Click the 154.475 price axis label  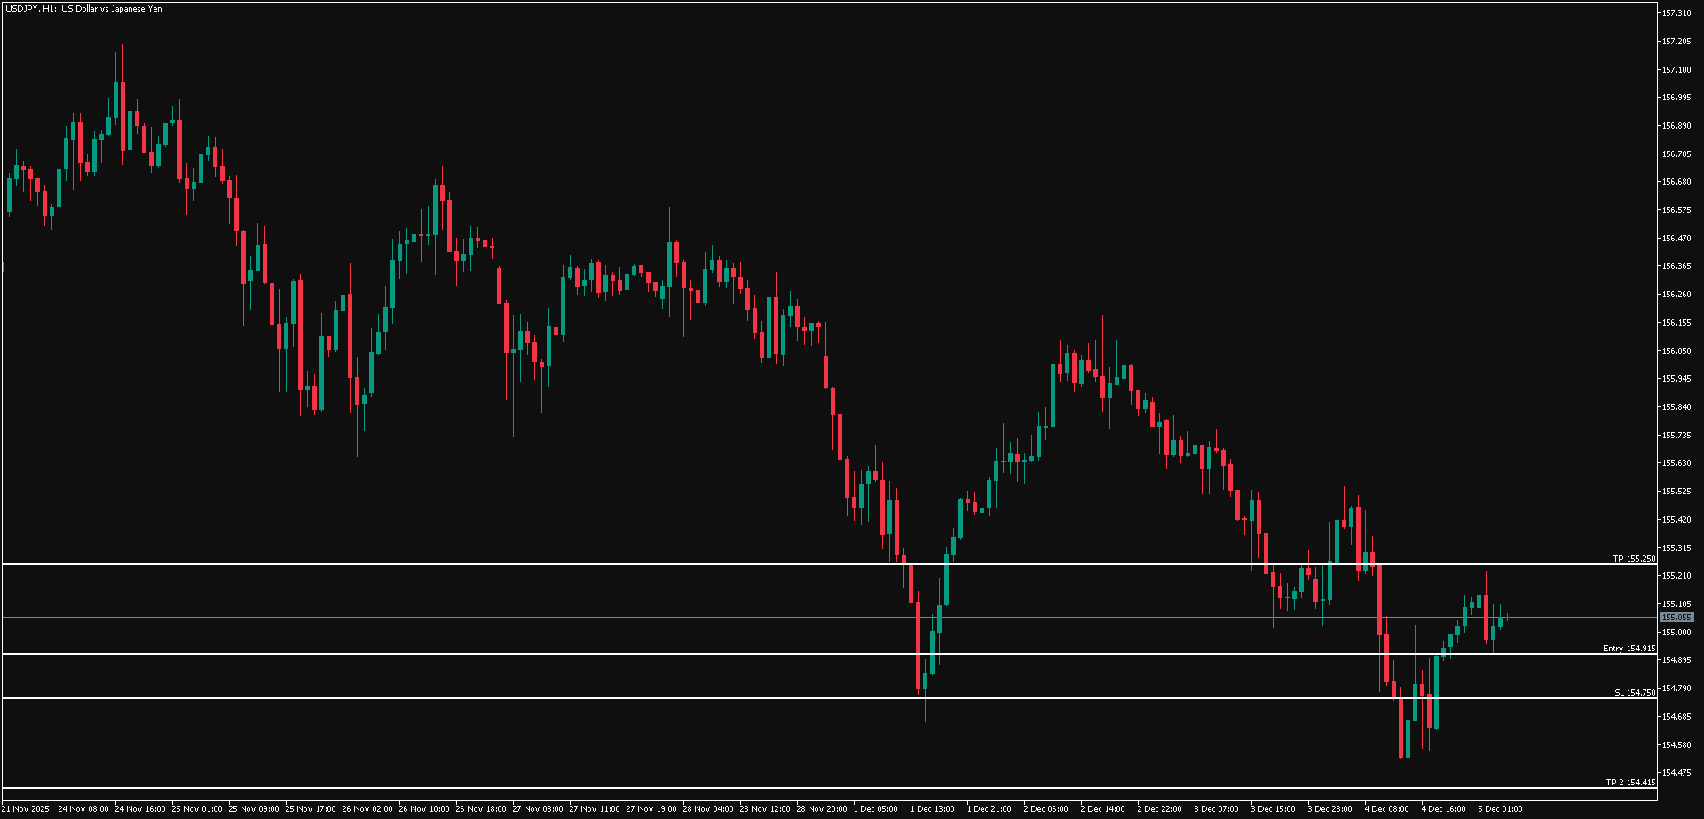pyautogui.click(x=1676, y=773)
